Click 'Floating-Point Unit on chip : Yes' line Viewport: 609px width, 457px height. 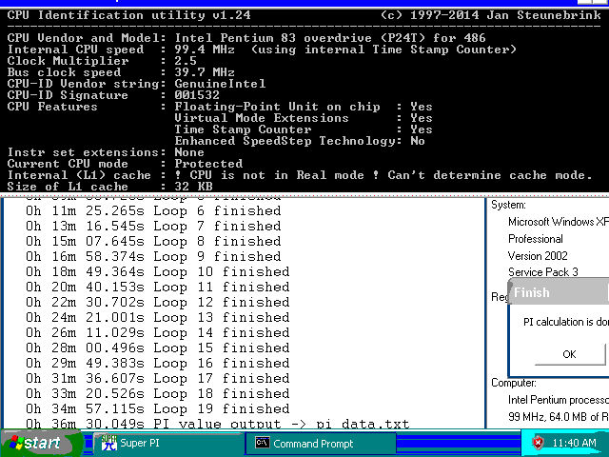pos(304,107)
